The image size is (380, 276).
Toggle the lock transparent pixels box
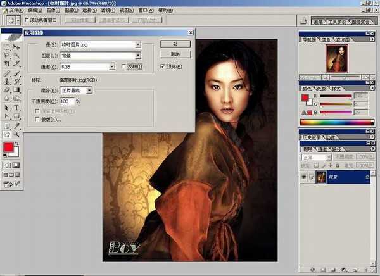click(x=316, y=165)
